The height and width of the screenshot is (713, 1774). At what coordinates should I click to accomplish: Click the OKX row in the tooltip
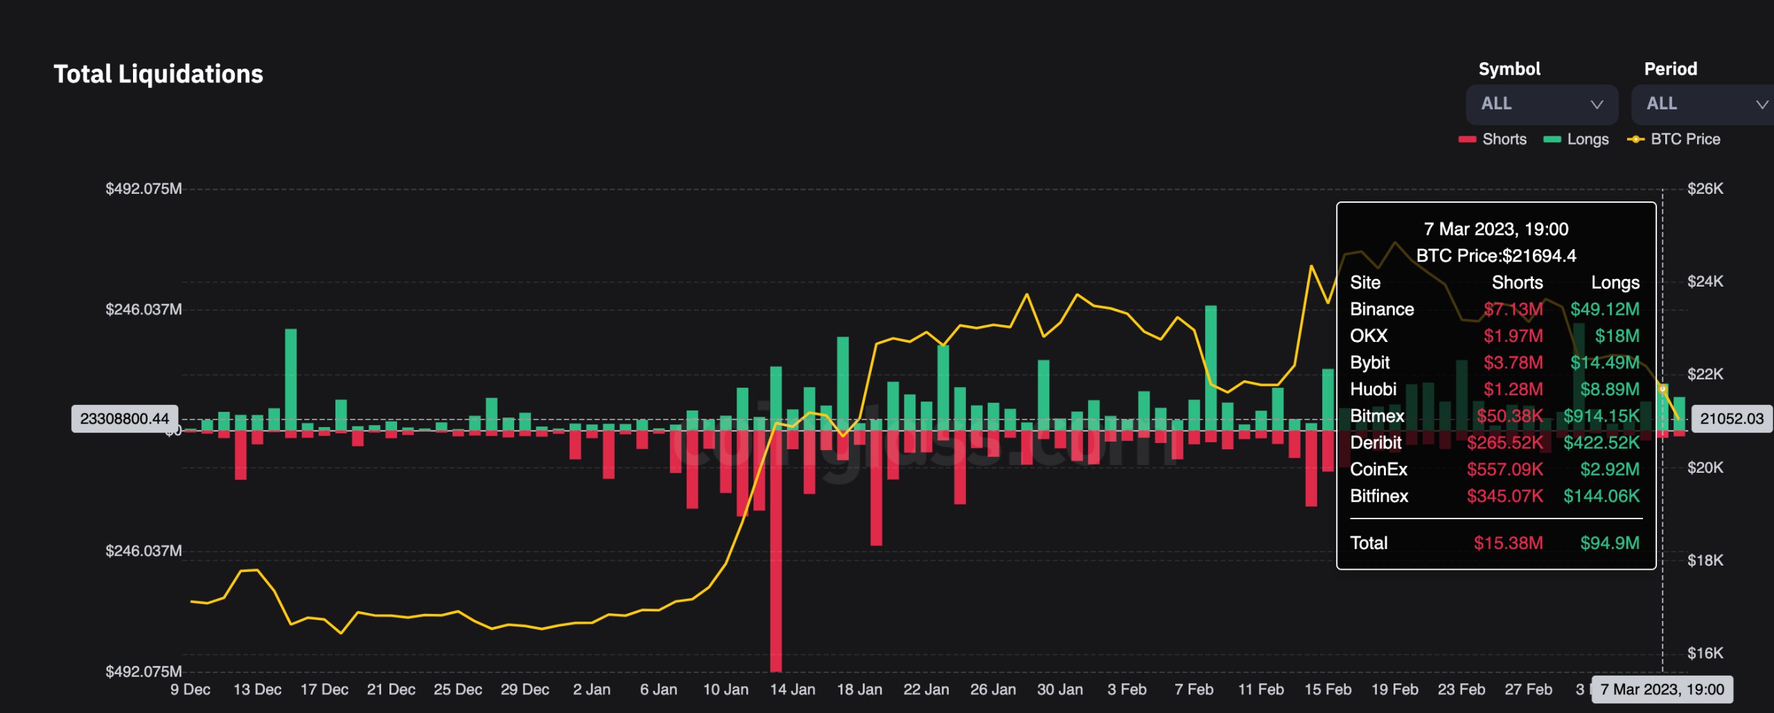coord(1495,336)
